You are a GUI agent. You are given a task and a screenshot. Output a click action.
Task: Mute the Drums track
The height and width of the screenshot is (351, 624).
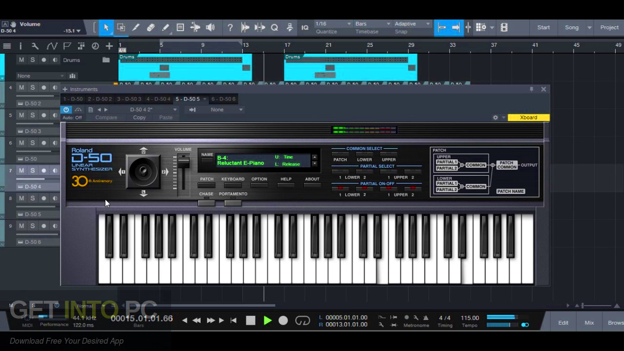(x=21, y=60)
